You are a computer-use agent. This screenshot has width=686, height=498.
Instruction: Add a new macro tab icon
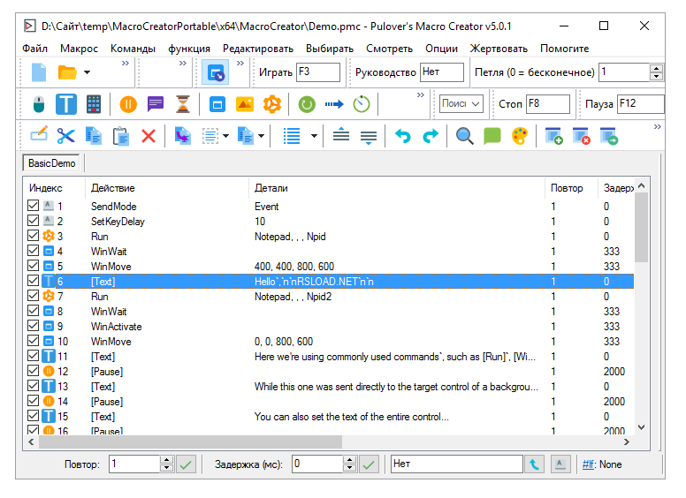point(554,136)
